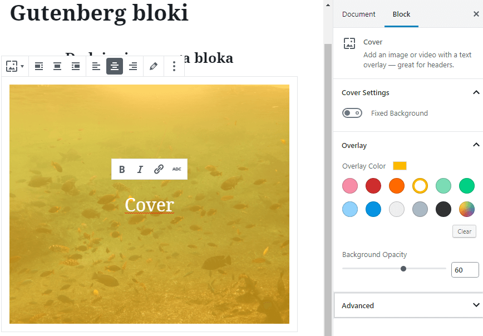Expand the Advanced section
Image resolution: width=483 pixels, height=336 pixels.
click(x=408, y=305)
